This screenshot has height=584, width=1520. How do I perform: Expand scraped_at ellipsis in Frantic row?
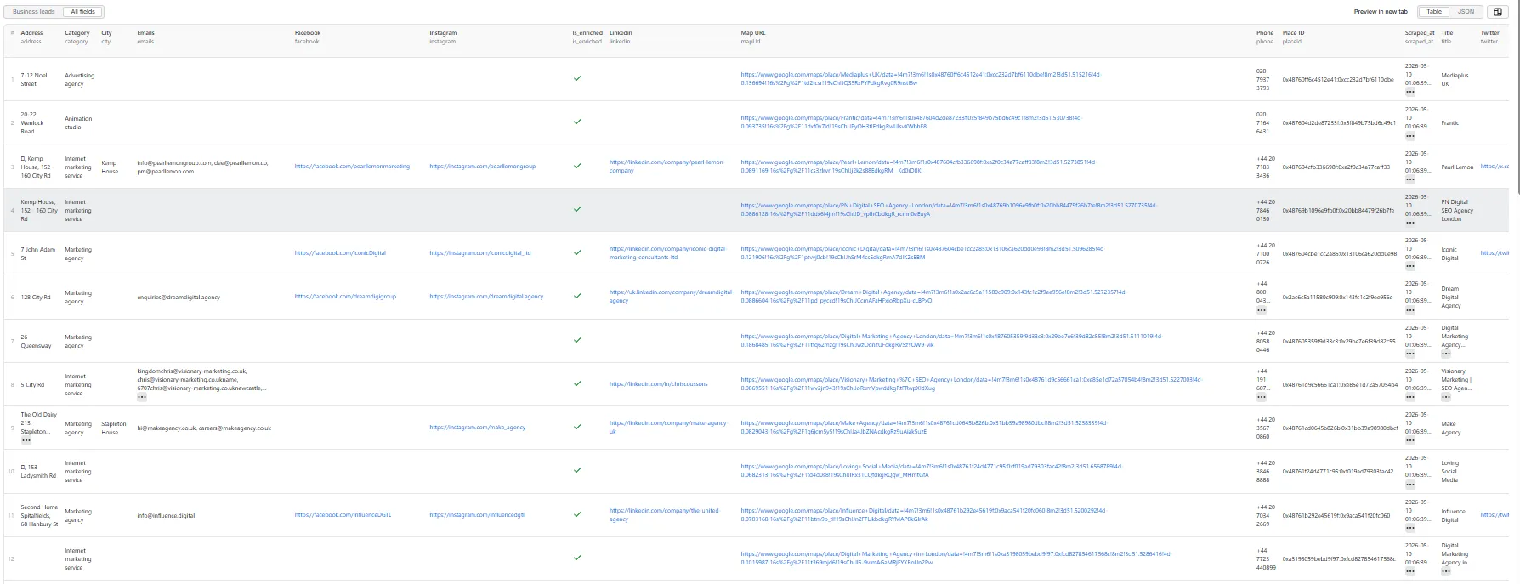tap(1410, 136)
